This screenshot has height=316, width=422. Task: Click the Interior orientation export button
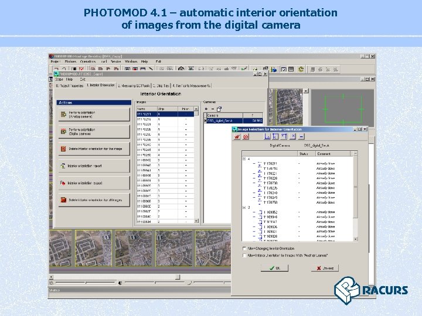[94, 183]
